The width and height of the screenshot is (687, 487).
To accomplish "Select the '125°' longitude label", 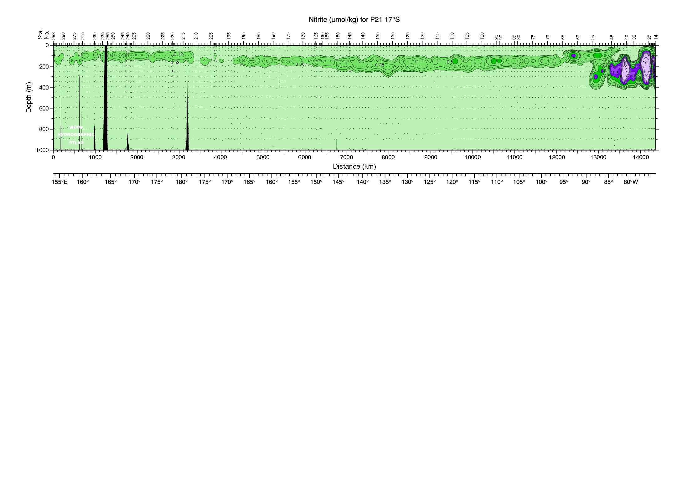I will click(x=430, y=182).
